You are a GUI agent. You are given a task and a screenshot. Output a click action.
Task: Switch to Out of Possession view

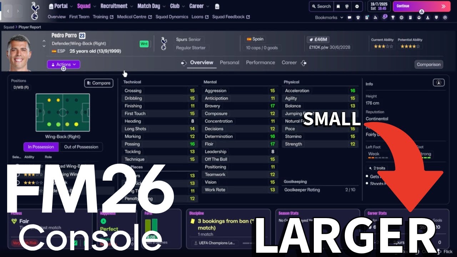pos(81,147)
